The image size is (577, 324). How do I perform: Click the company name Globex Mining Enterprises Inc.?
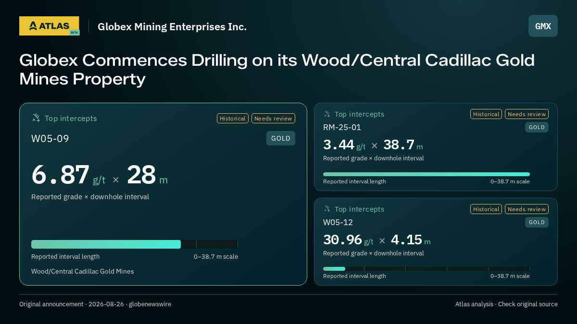[172, 26]
